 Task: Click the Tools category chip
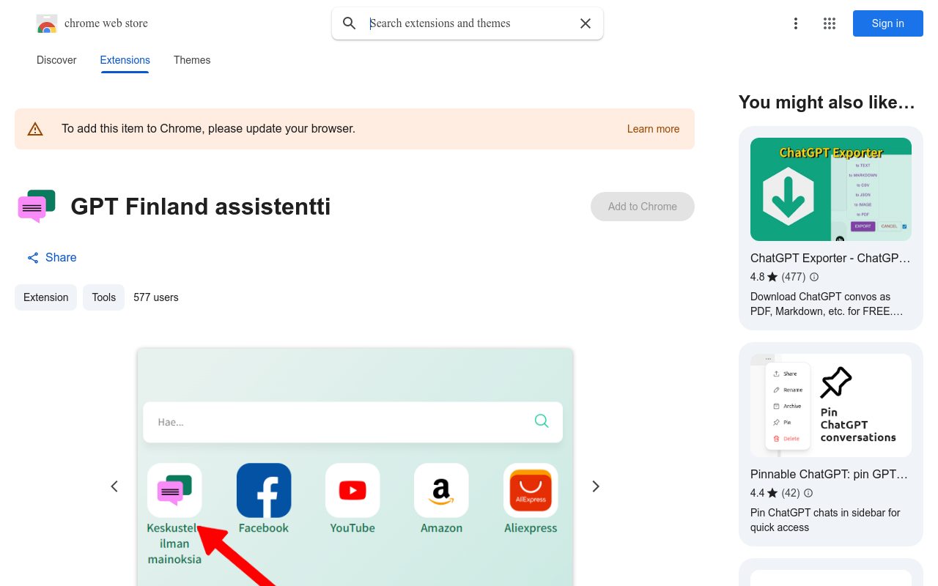[x=103, y=297]
